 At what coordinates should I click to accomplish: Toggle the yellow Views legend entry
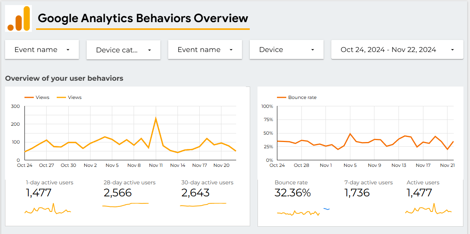tap(69, 97)
